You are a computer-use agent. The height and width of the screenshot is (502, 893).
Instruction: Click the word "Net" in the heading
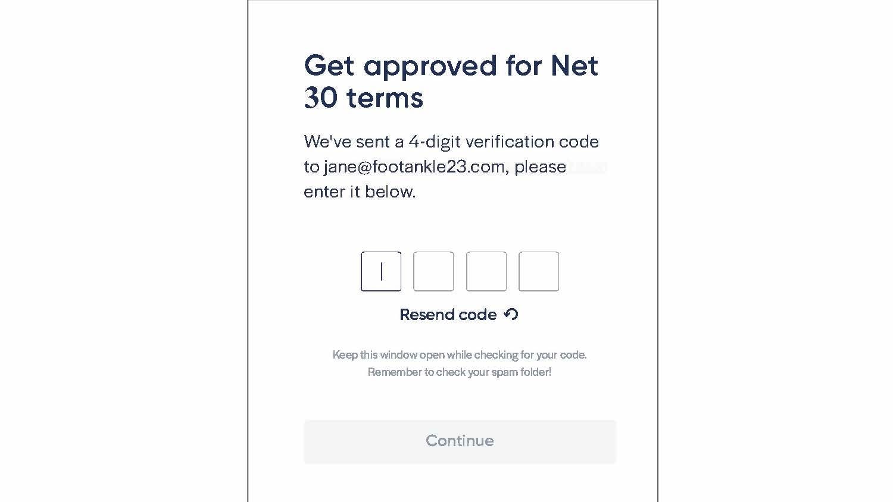pos(574,65)
